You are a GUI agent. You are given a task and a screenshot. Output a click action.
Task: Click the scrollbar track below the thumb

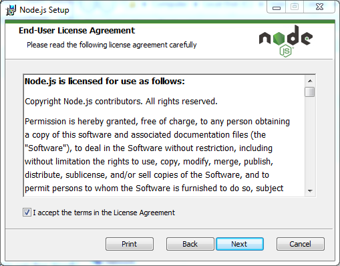pyautogui.click(x=310, y=141)
